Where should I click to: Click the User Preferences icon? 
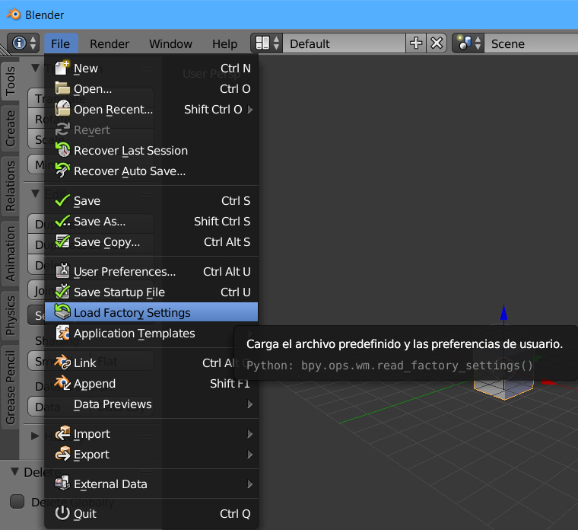(x=62, y=271)
